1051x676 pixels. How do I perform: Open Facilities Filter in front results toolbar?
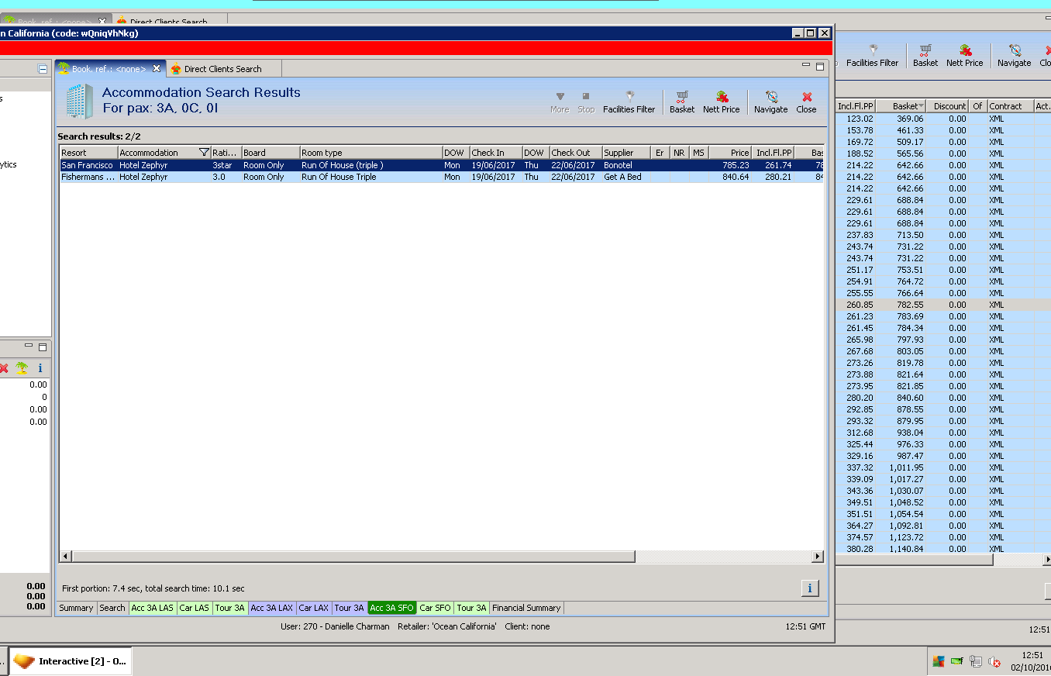[x=629, y=102]
